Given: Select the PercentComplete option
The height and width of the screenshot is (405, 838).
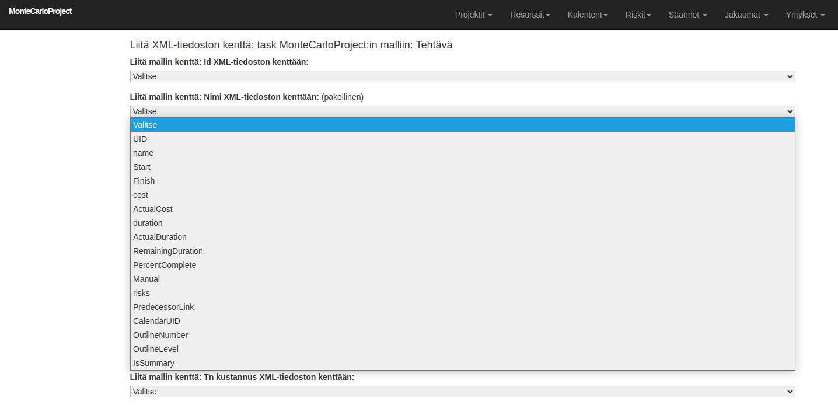Looking at the screenshot, I should [165, 265].
